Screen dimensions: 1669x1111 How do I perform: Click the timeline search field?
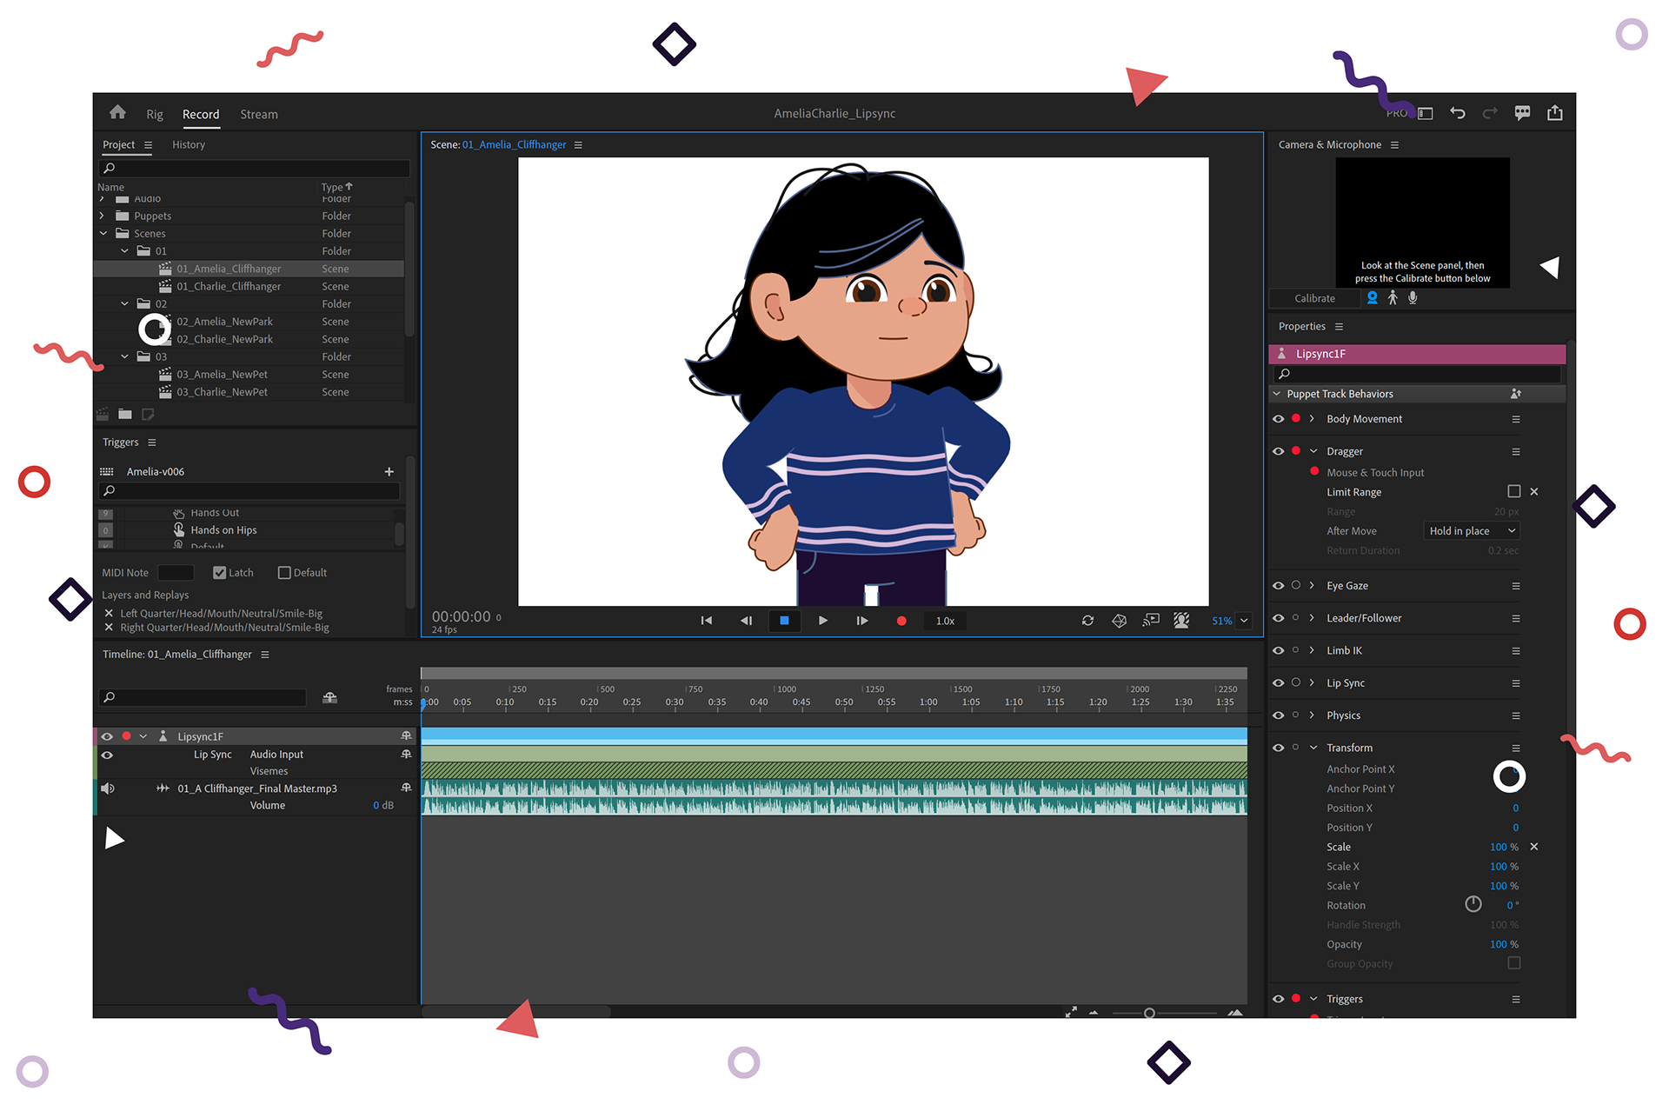click(203, 697)
